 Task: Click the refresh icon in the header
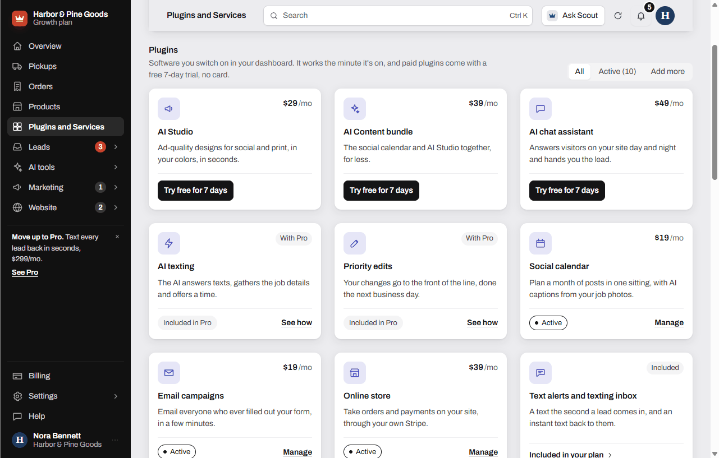[x=618, y=16]
